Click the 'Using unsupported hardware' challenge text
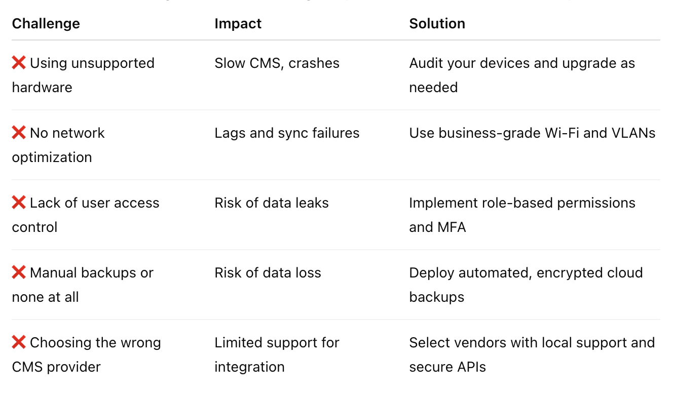The height and width of the screenshot is (398, 674). pyautogui.click(x=83, y=75)
